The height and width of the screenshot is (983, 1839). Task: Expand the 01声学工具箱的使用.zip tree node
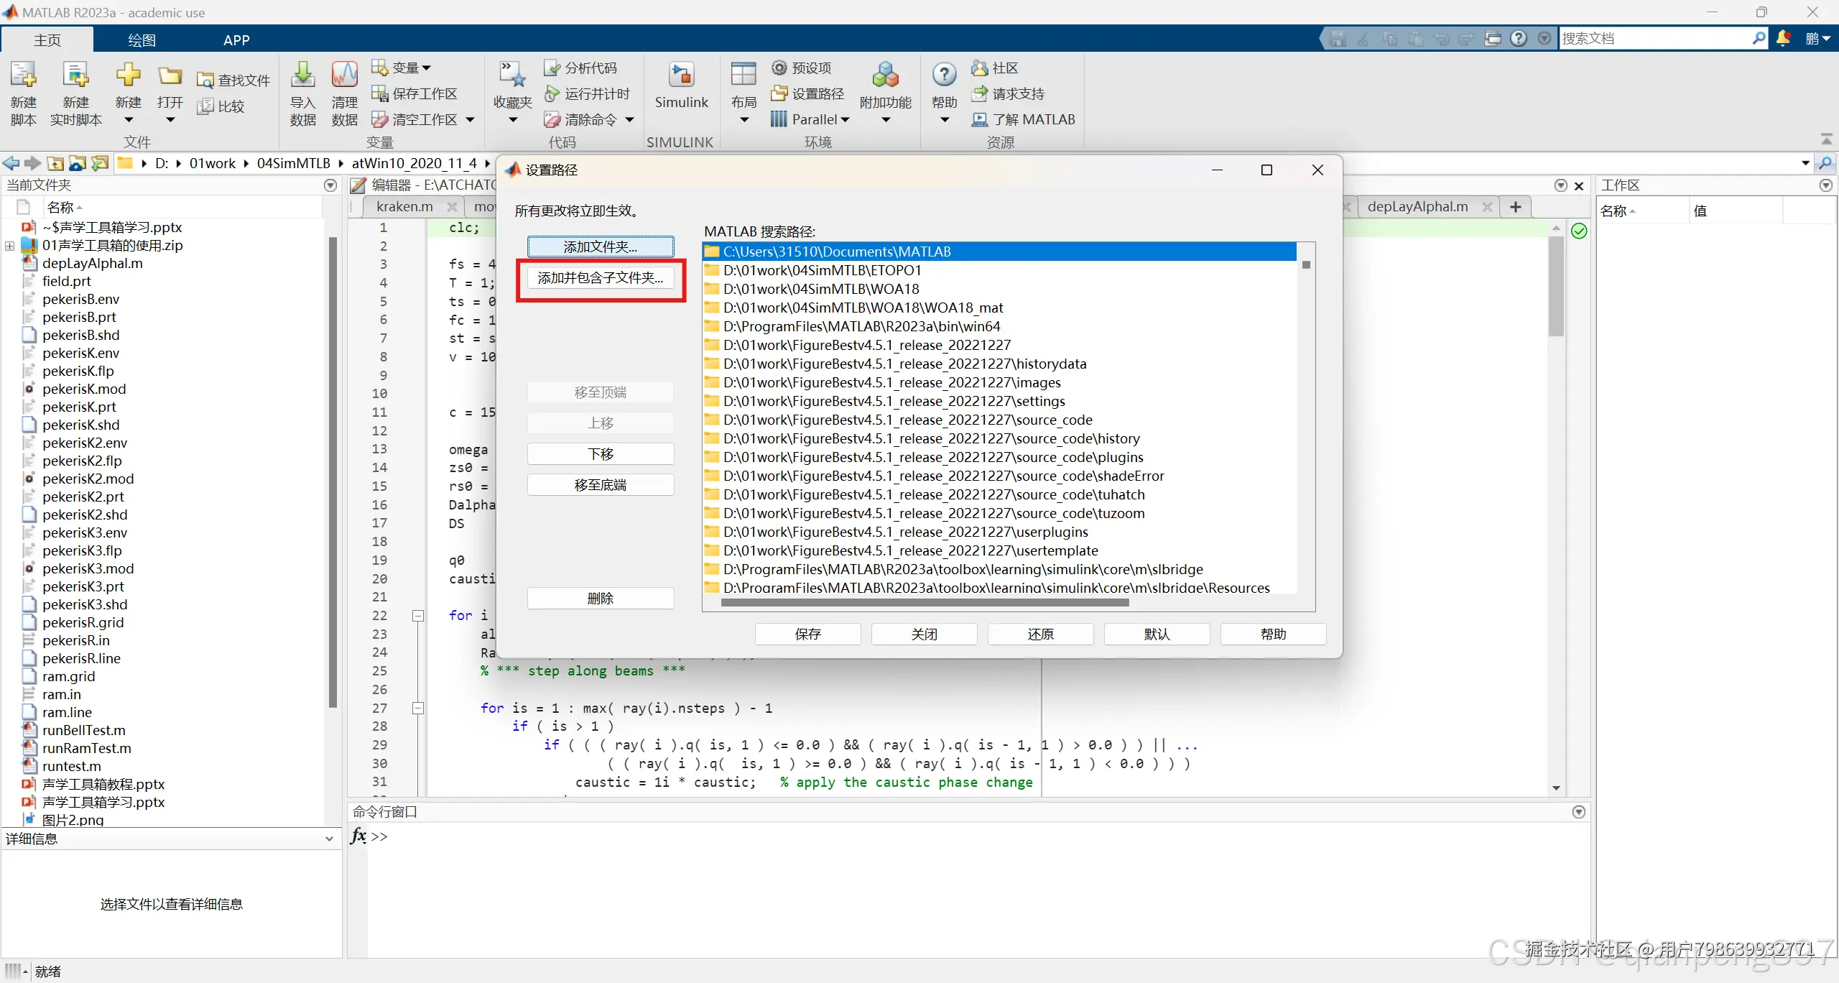tap(10, 246)
